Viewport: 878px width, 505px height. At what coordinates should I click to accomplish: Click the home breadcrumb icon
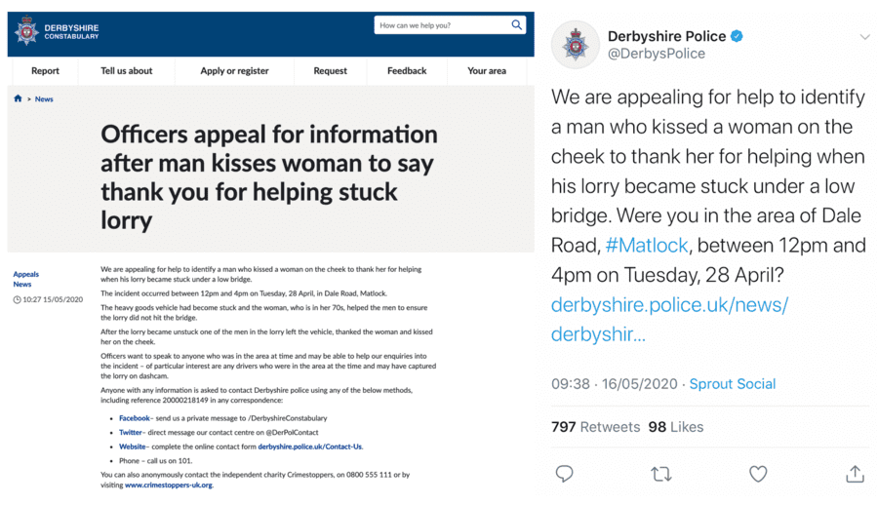point(19,99)
